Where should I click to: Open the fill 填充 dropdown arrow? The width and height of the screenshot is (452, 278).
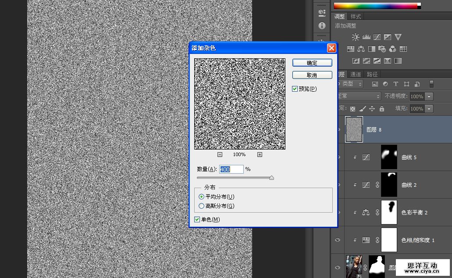point(429,109)
